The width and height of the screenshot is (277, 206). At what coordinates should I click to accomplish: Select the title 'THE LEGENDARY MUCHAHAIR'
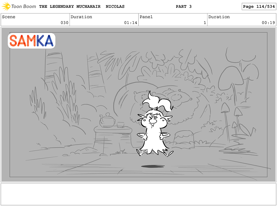pyautogui.click(x=70, y=7)
